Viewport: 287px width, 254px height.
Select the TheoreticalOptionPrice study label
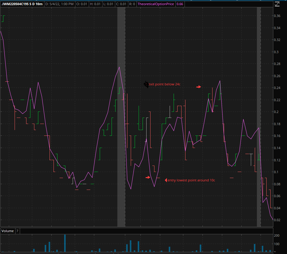point(156,4)
